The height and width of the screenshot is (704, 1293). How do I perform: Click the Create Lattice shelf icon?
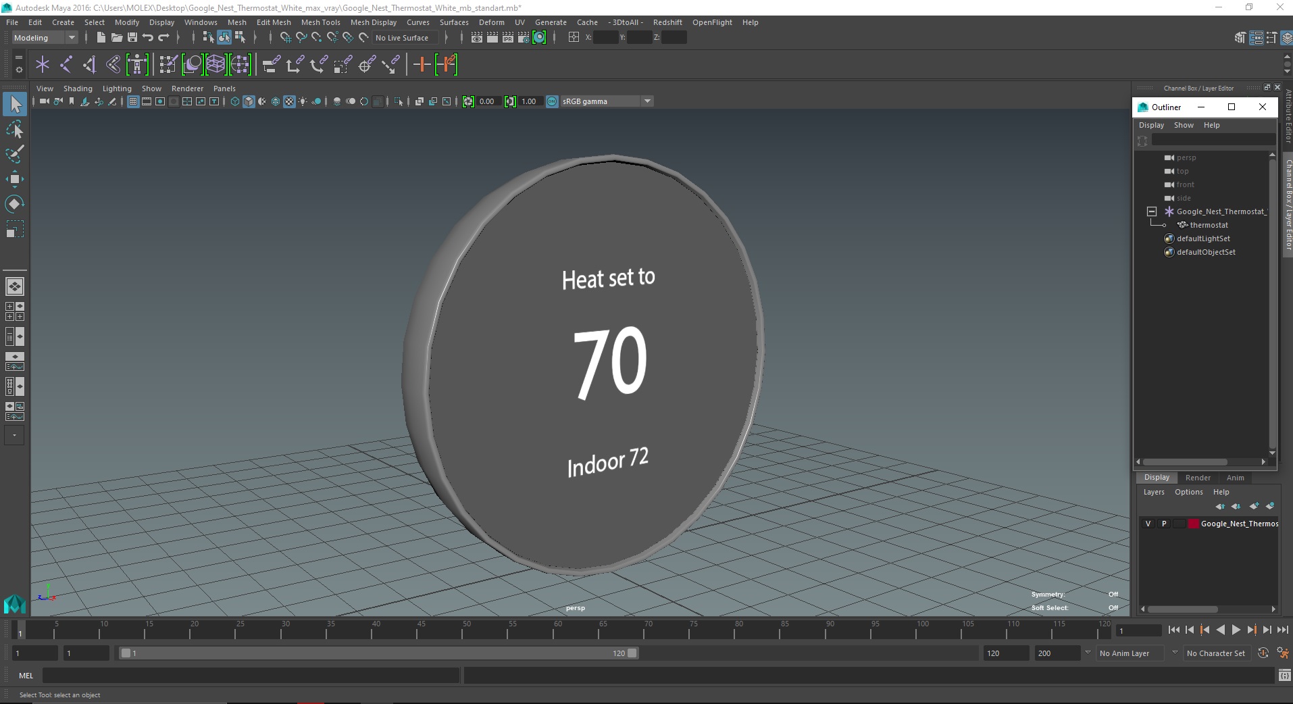point(215,65)
